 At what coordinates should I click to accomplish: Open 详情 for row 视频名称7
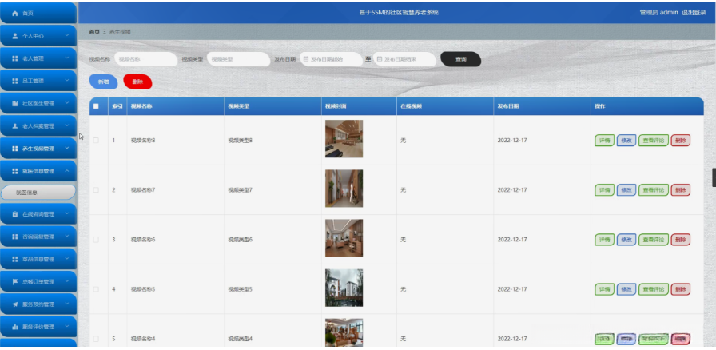coord(604,190)
